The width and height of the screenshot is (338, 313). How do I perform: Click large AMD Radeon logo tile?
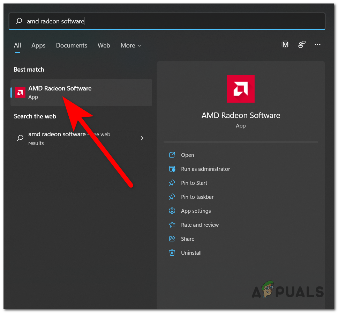(241, 88)
